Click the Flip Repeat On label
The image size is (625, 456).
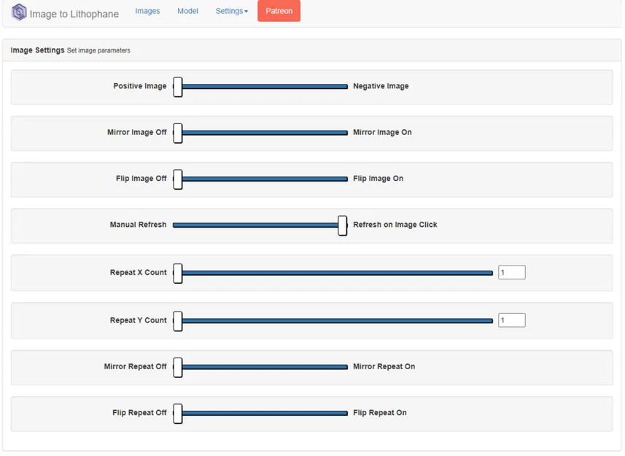[380, 413]
